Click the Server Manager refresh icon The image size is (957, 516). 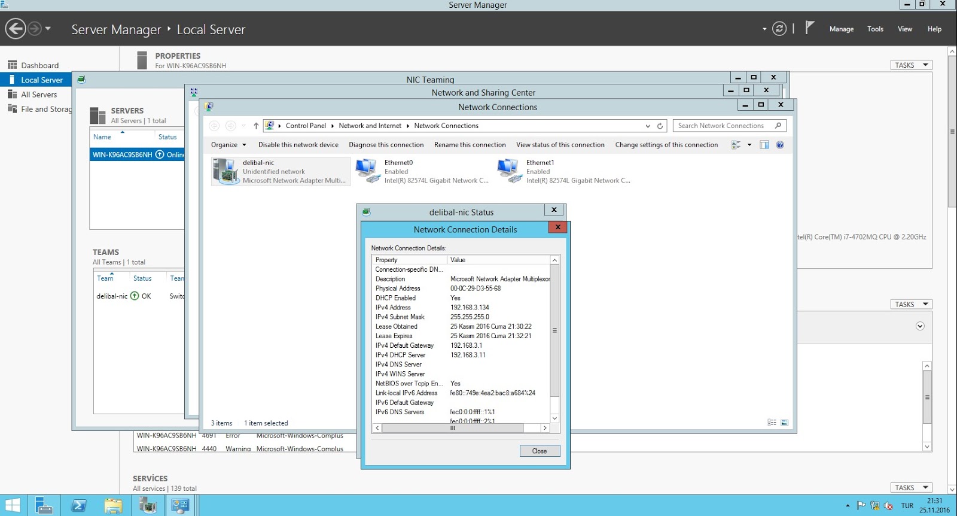tap(779, 29)
